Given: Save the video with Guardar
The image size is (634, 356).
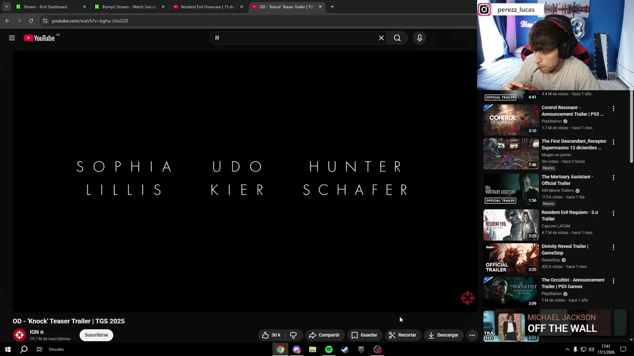Looking at the screenshot, I should 364,335.
